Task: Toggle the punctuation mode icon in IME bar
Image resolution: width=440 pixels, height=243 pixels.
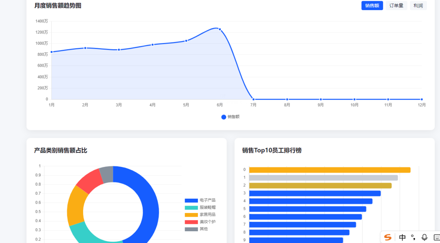Action: (x=413, y=237)
